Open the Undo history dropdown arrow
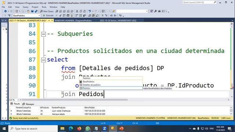Viewport: 235px width, 132px height. (x=93, y=11)
